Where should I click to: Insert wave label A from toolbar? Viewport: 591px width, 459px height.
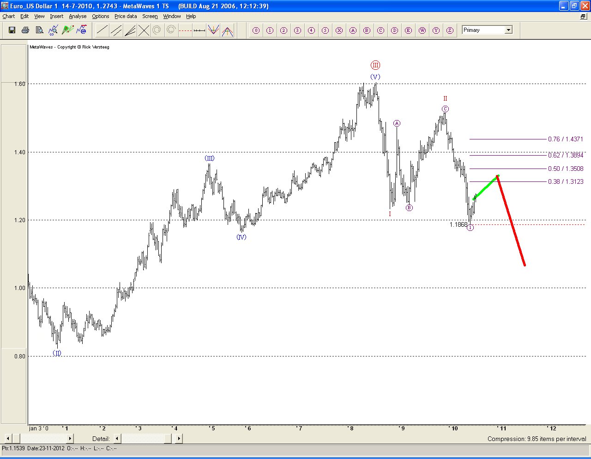coord(353,30)
